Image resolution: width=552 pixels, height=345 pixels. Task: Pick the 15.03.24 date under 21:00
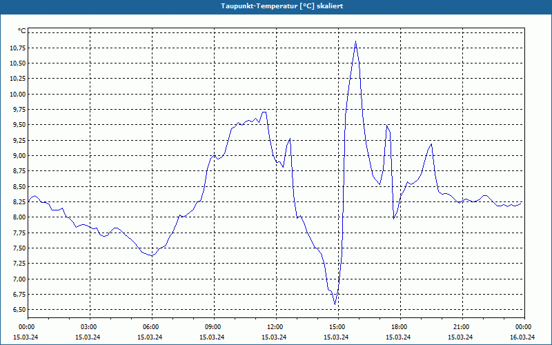pos(460,337)
